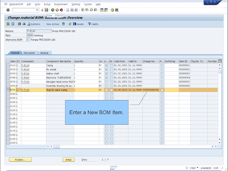The image size is (228, 171).
Task: Toggle Assembly checkbox for Fly wheel row
Action: click(107, 69)
